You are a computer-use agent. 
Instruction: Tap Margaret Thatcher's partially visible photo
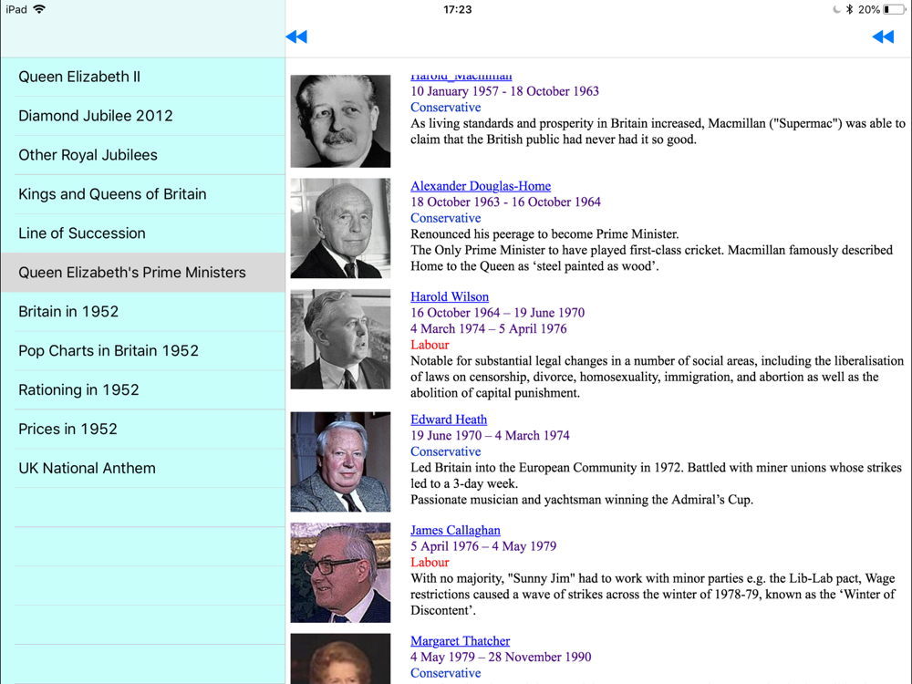click(341, 658)
